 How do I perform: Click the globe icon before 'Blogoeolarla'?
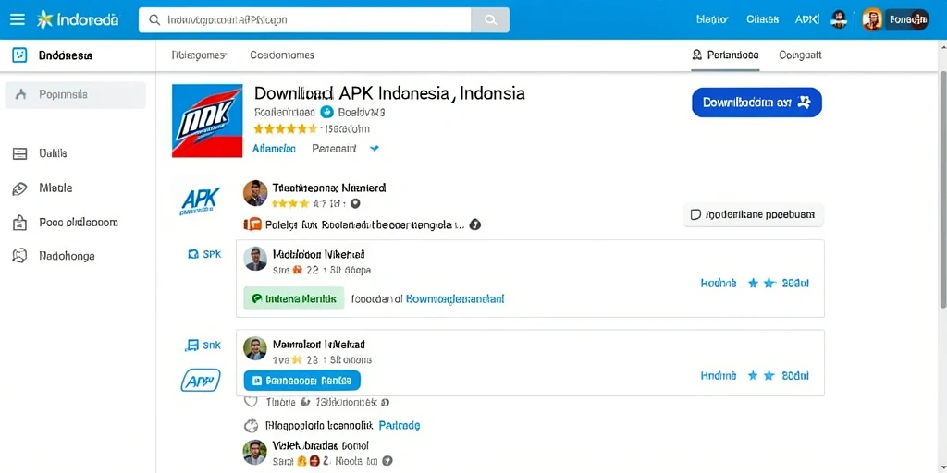coord(252,426)
